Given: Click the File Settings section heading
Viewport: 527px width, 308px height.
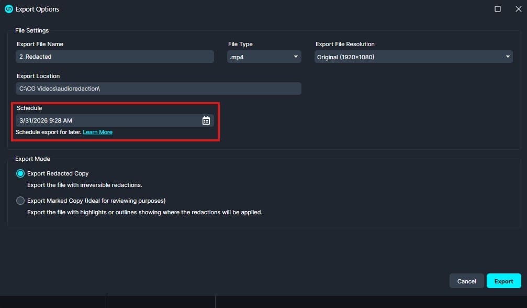Looking at the screenshot, I should pyautogui.click(x=32, y=30).
